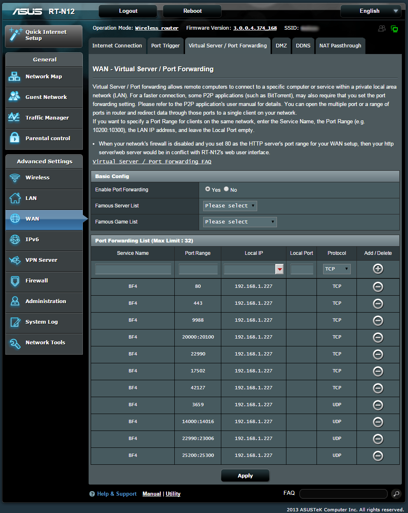Open the Quick Internet Setup wizard icon
Viewport: 408px width, 513px height.
(x=15, y=35)
